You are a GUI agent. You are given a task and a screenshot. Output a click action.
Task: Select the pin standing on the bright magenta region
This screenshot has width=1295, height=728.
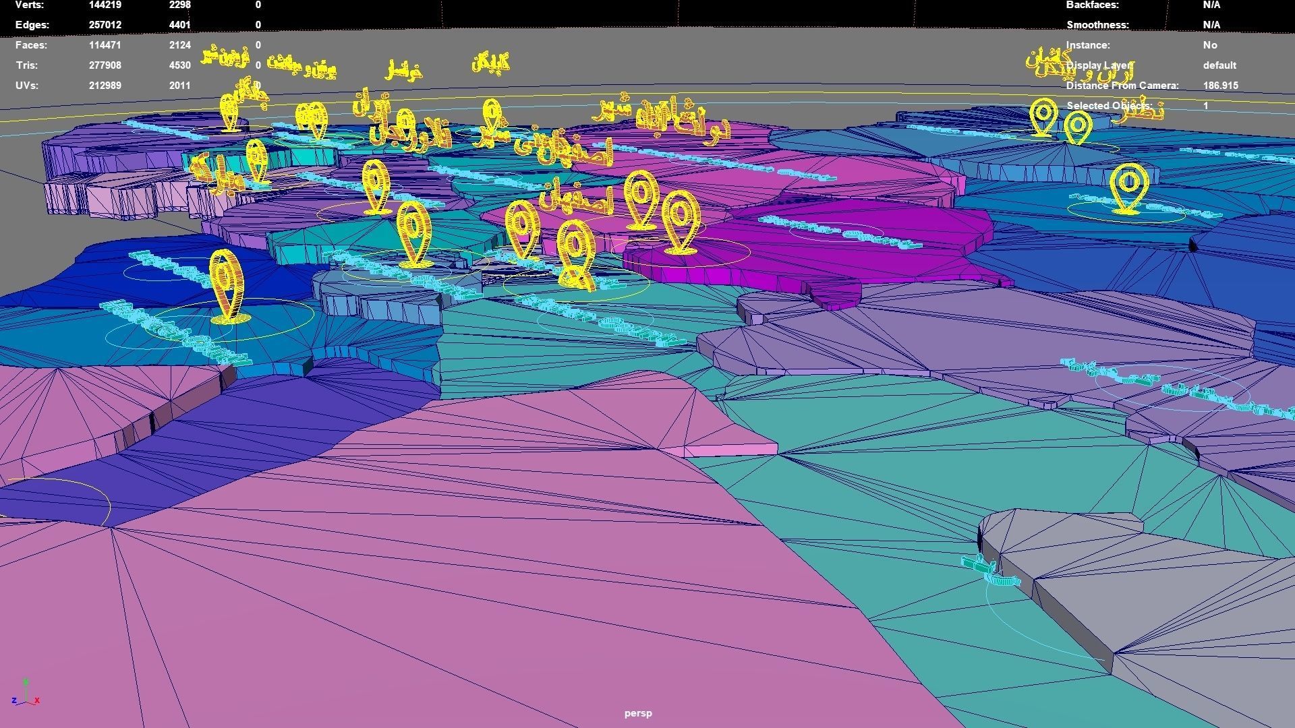[680, 222]
